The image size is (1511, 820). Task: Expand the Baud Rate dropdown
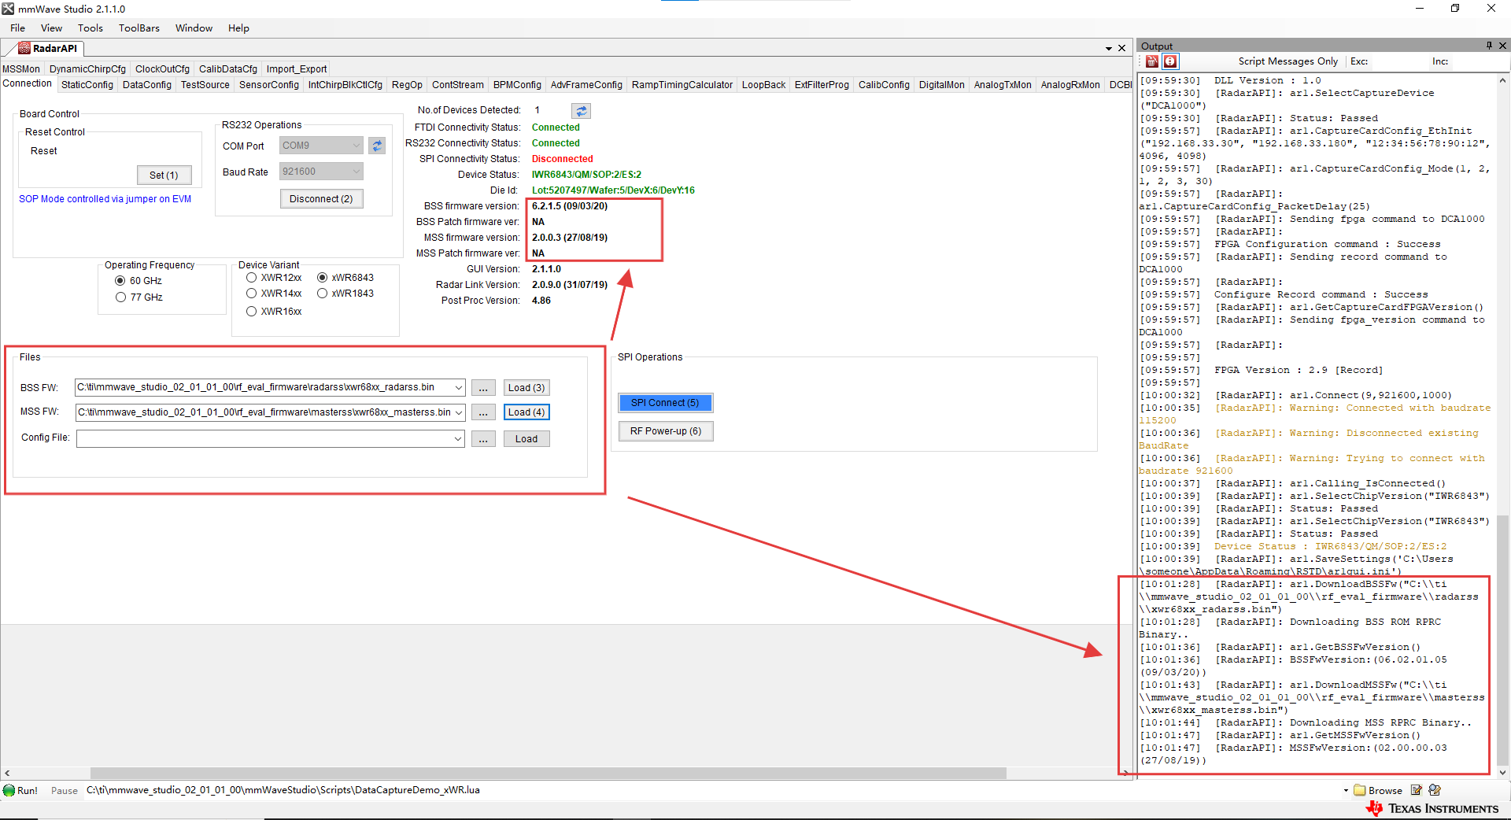pyautogui.click(x=356, y=172)
